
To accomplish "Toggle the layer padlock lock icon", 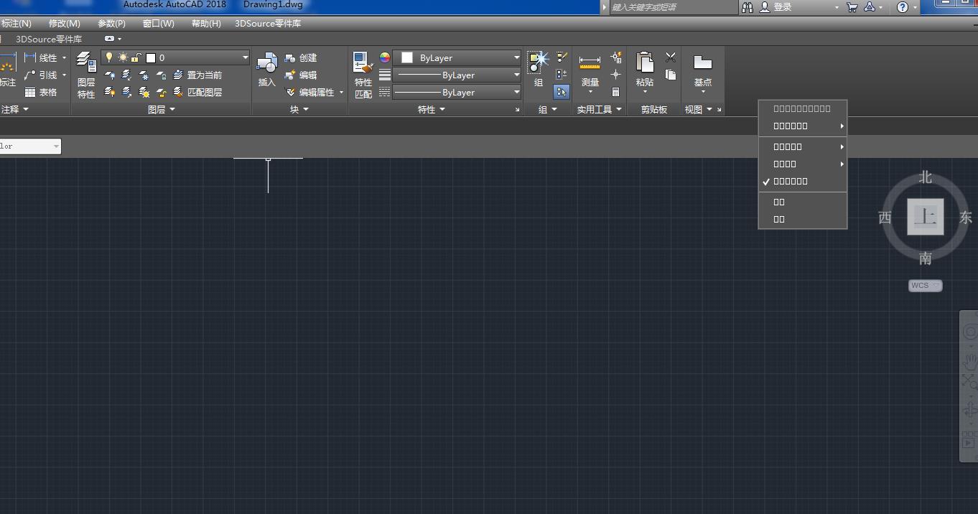I will click(x=136, y=57).
